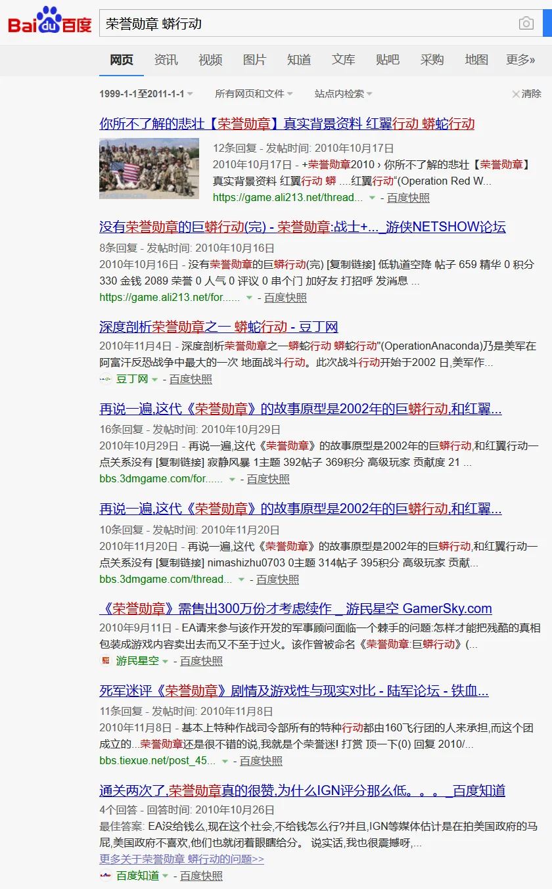
Task: Switch to the 地图 tab
Action: [x=476, y=60]
